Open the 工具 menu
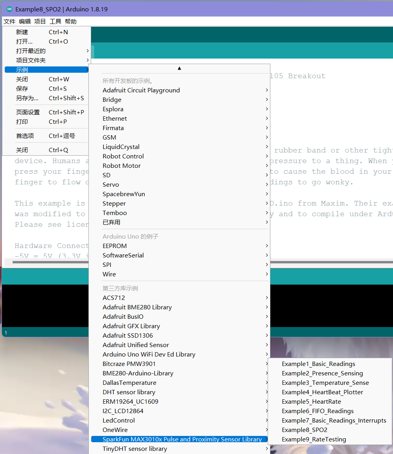393x454 pixels. (x=55, y=22)
